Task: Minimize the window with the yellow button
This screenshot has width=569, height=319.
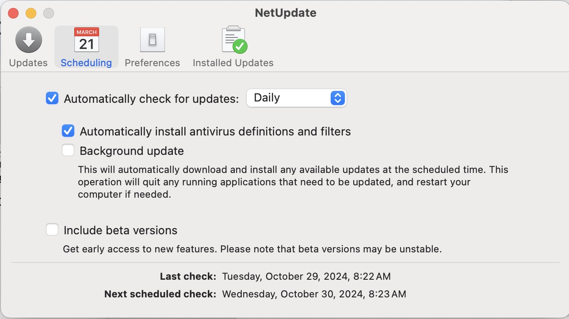Action: pos(31,13)
